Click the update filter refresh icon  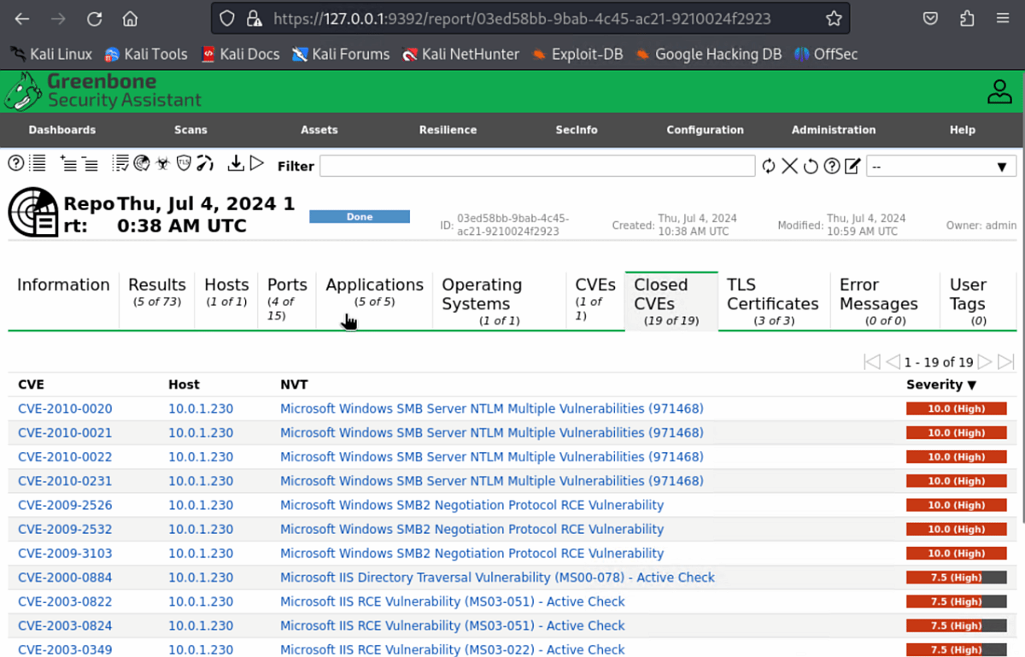(769, 166)
